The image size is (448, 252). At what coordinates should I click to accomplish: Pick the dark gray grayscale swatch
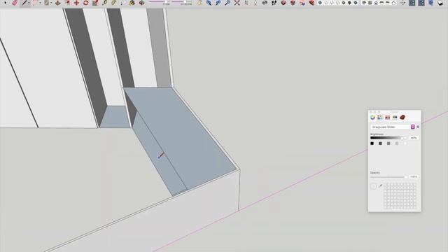[x=380, y=143]
